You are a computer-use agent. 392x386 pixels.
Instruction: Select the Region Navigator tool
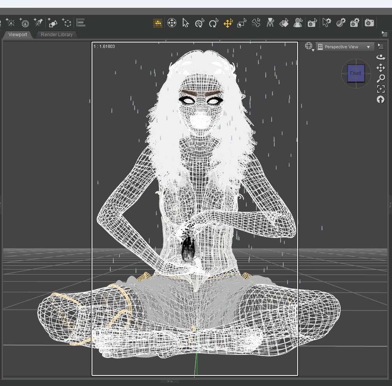(x=284, y=23)
